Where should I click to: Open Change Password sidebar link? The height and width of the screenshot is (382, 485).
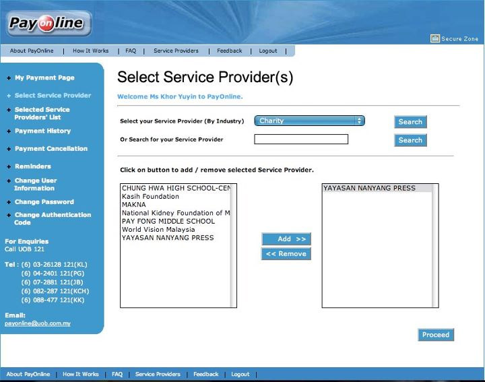(x=44, y=201)
